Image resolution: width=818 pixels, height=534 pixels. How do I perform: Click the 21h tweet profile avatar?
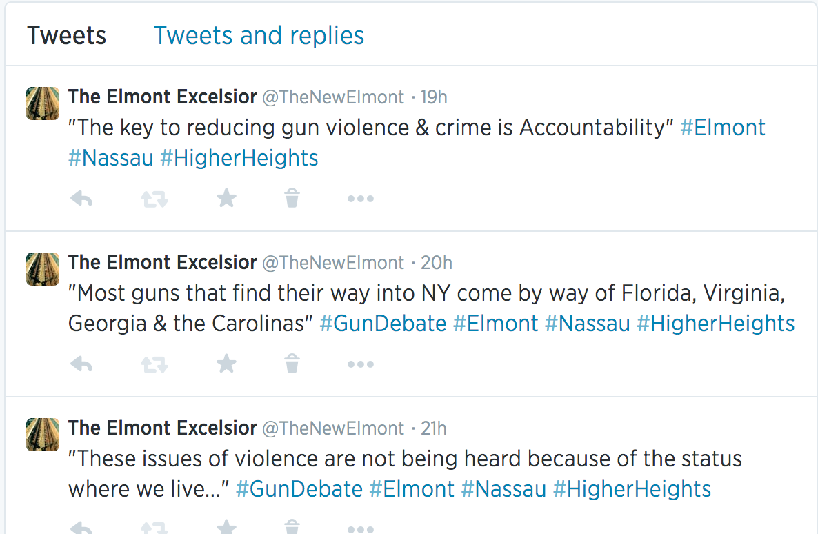coord(42,434)
